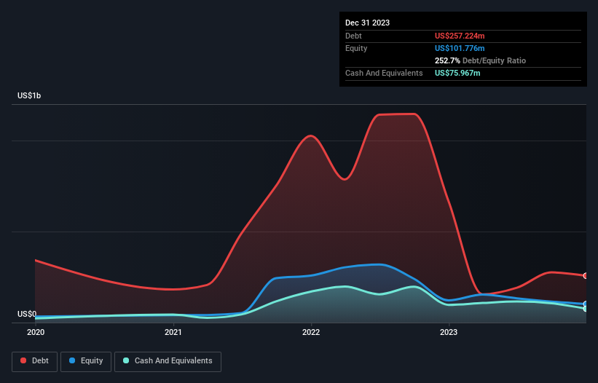
Task: Click the US$75.967m cash value
Action: (457, 73)
